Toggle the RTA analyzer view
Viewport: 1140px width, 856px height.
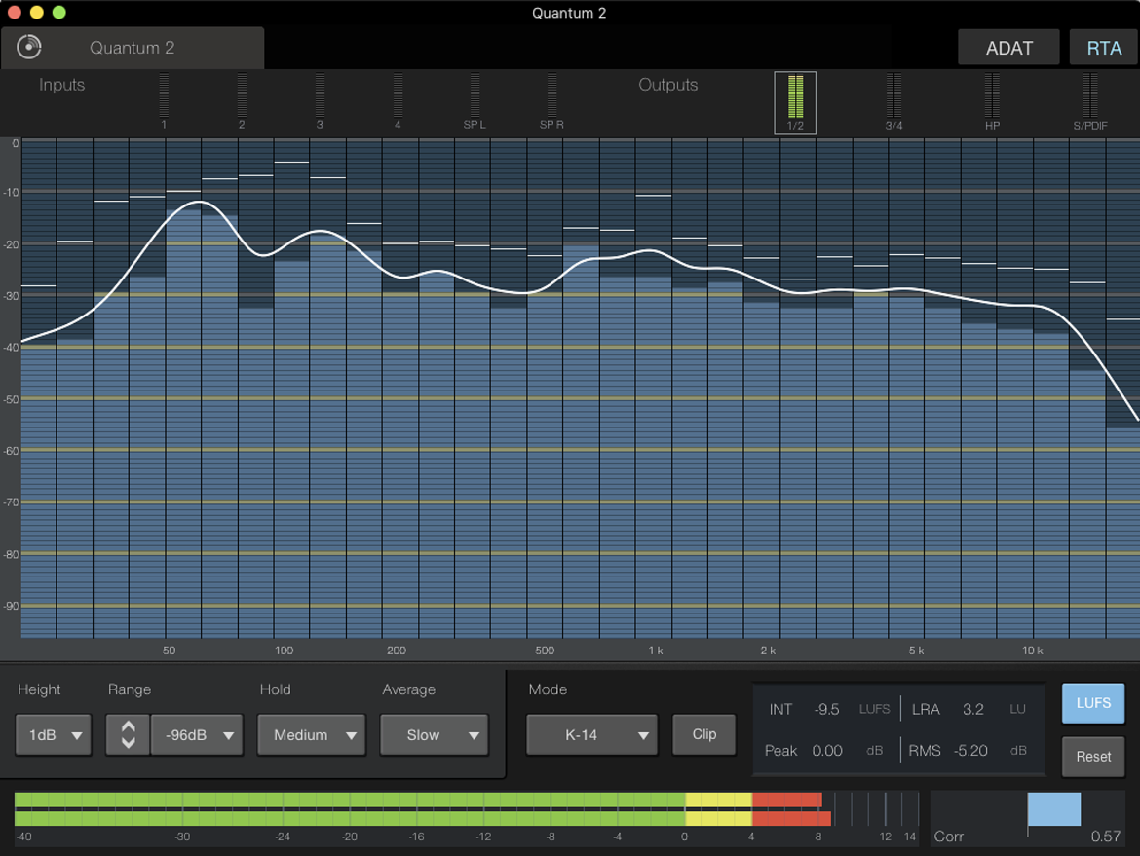[x=1104, y=48]
